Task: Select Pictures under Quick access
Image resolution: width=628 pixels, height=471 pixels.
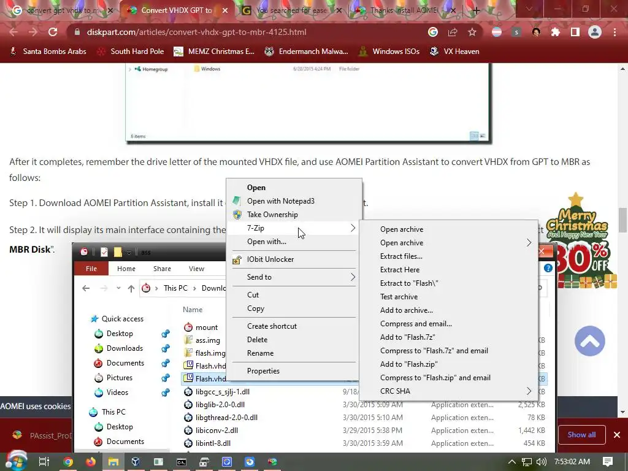Action: (120, 378)
